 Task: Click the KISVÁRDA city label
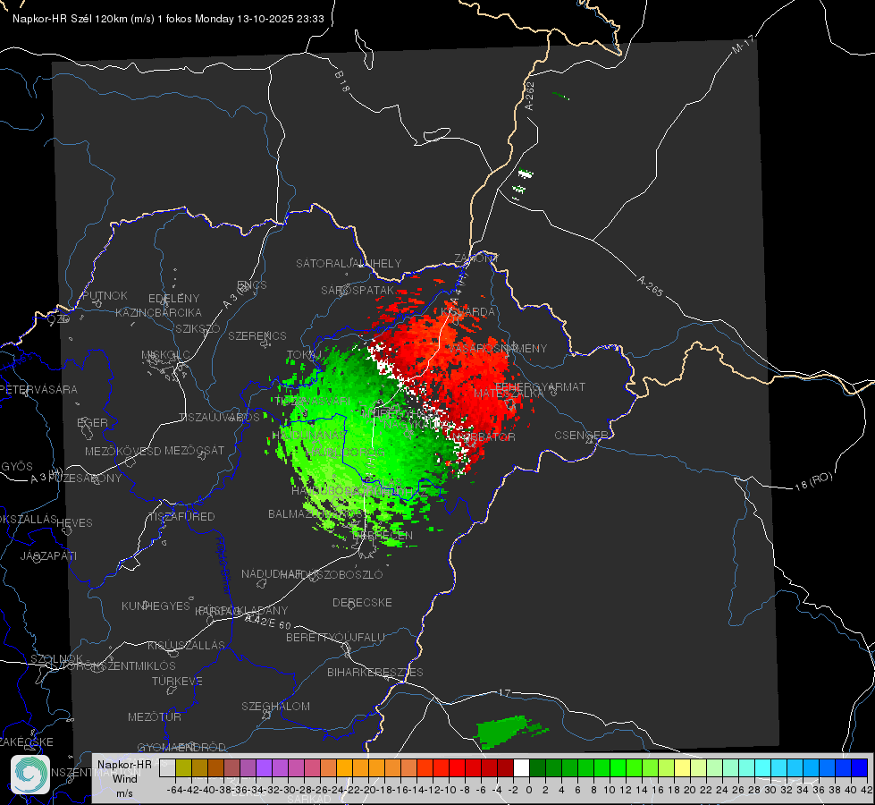coord(467,312)
